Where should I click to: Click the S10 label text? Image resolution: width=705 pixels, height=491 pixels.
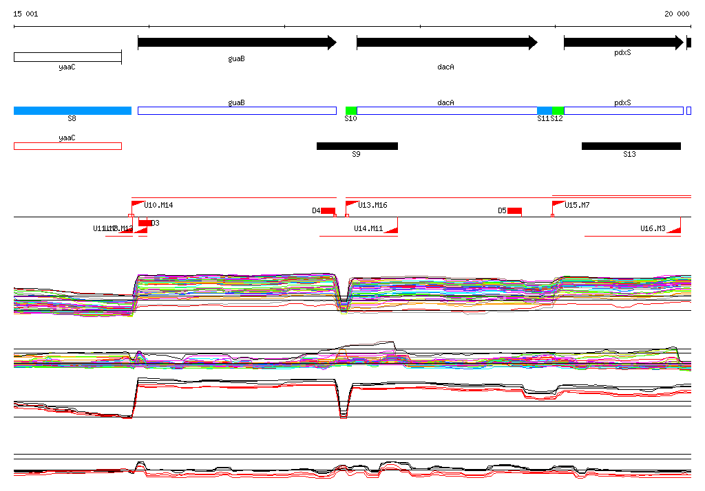coord(350,118)
